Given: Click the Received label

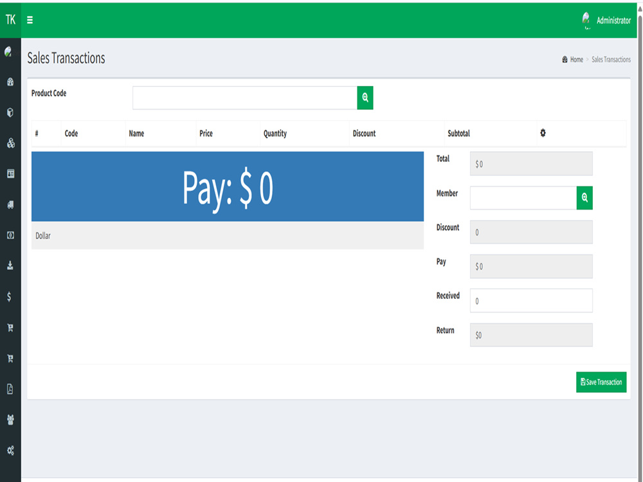Looking at the screenshot, I should (448, 296).
